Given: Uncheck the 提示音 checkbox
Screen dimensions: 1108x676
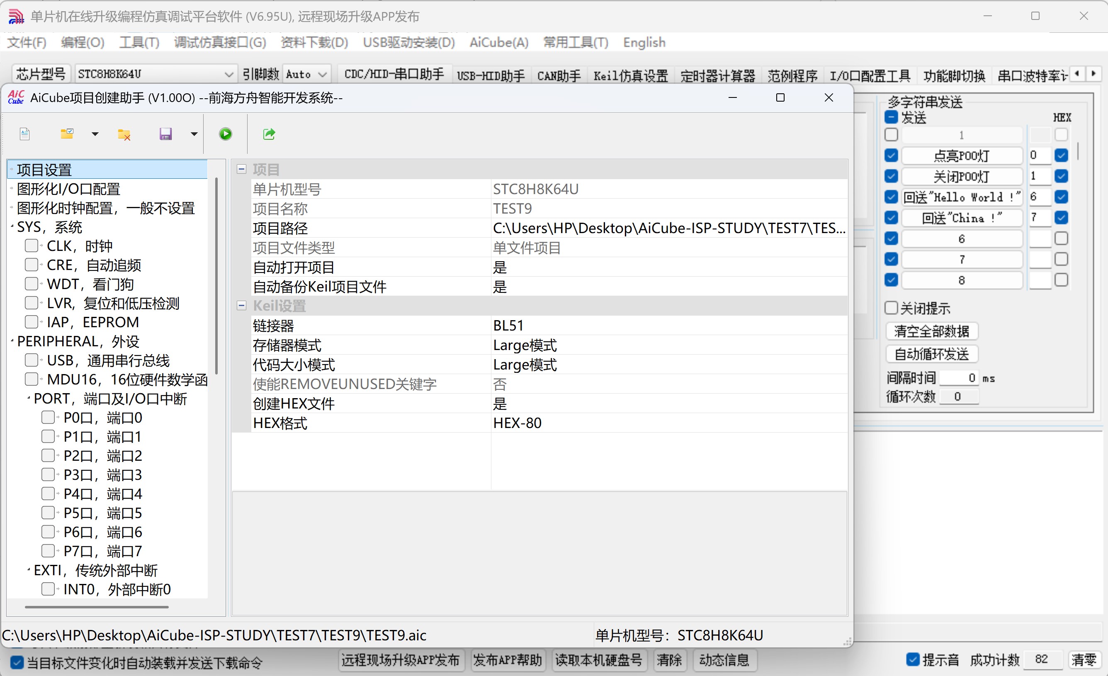Looking at the screenshot, I should pos(913,660).
